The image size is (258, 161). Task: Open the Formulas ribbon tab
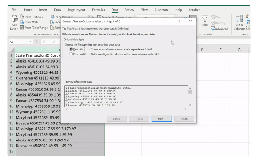click(x=99, y=10)
